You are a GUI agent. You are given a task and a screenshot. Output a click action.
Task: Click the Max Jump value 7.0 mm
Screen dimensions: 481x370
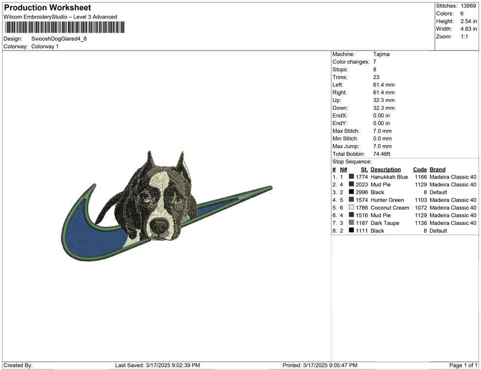point(382,146)
